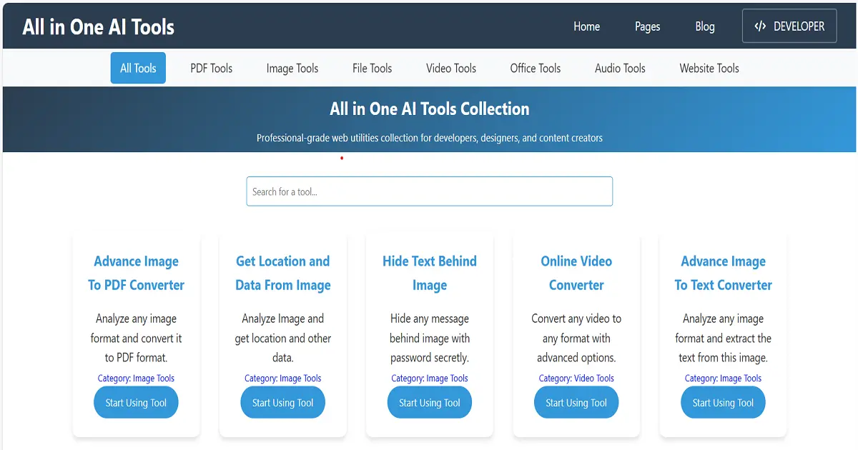
Task: Select the File Tools filter
Action: click(372, 68)
